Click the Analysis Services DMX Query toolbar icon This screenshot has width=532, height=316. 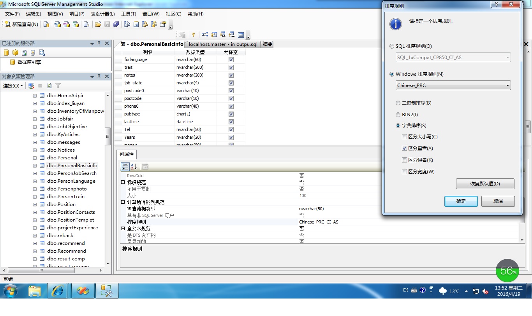pyautogui.click(x=67, y=24)
